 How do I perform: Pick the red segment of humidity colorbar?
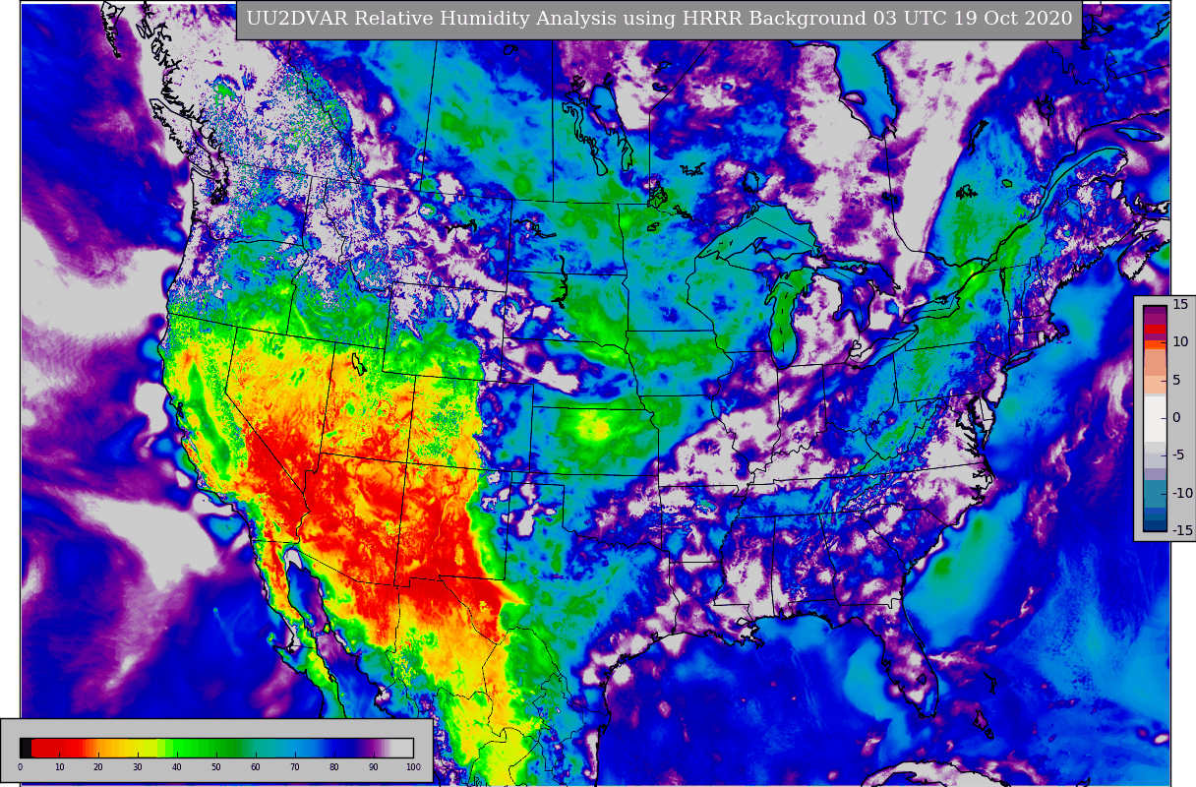click(57, 748)
